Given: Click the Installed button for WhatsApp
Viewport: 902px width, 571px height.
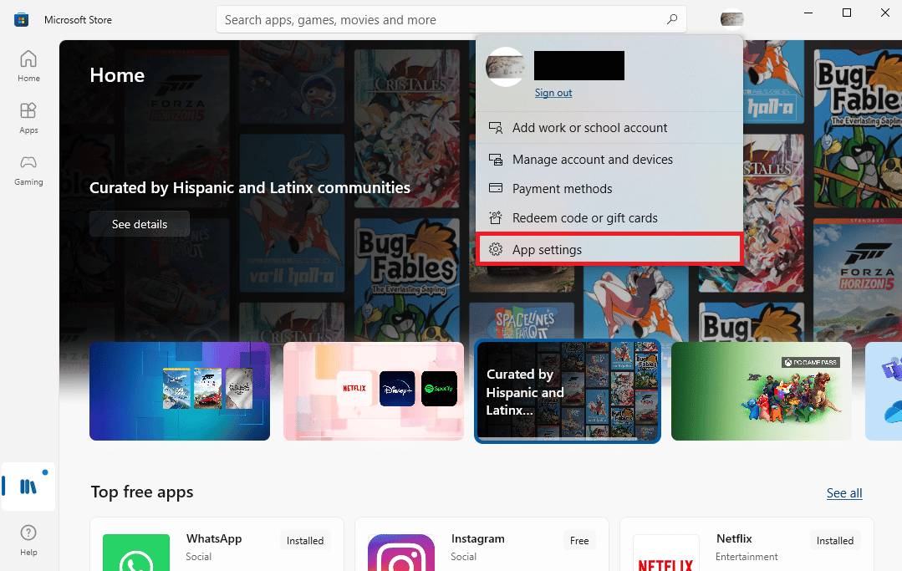Looking at the screenshot, I should [x=305, y=541].
